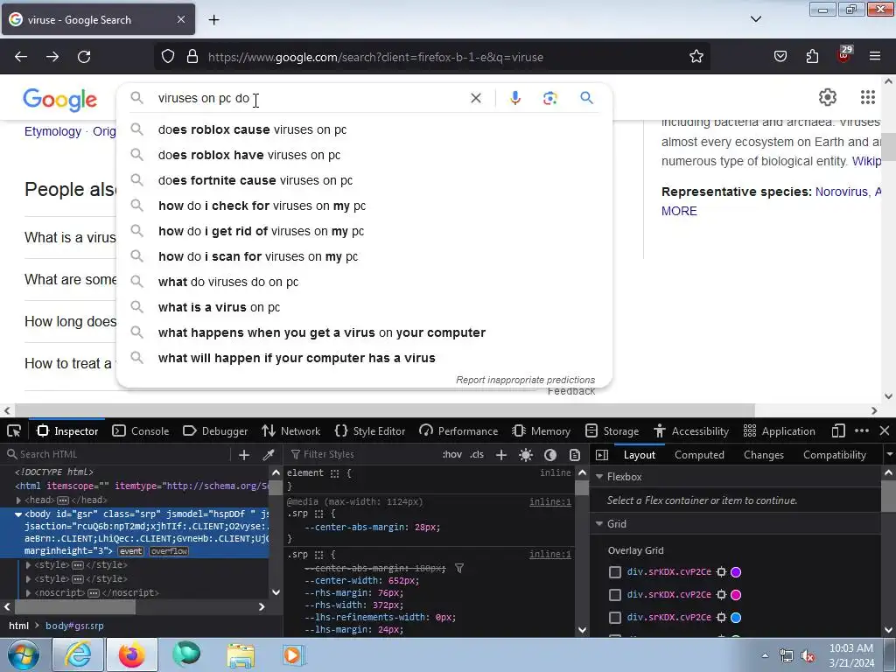
Task: Collapse the body#gsr node
Action: 18,514
